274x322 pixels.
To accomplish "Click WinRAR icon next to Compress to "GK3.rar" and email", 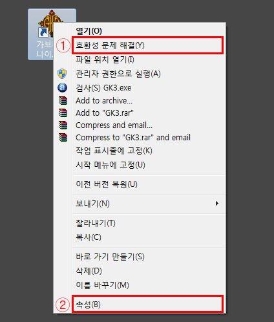I will pyautogui.click(x=63, y=137).
